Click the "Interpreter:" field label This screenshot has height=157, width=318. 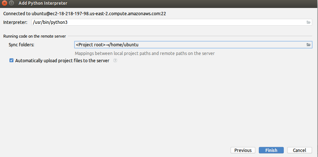coord(15,22)
